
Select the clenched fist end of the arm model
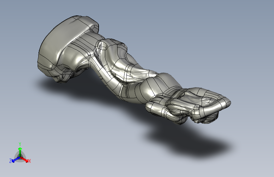click(189, 106)
